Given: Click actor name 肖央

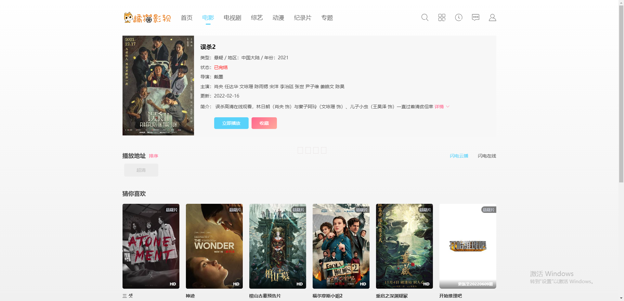Looking at the screenshot, I should pyautogui.click(x=218, y=87).
